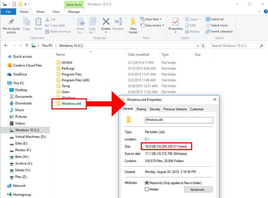The width and height of the screenshot is (268, 198).
Task: Click the search magnifier icon
Action: 261,46
